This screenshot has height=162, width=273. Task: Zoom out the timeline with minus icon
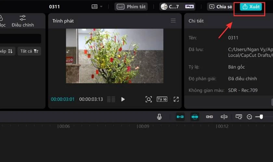(x=249, y=117)
